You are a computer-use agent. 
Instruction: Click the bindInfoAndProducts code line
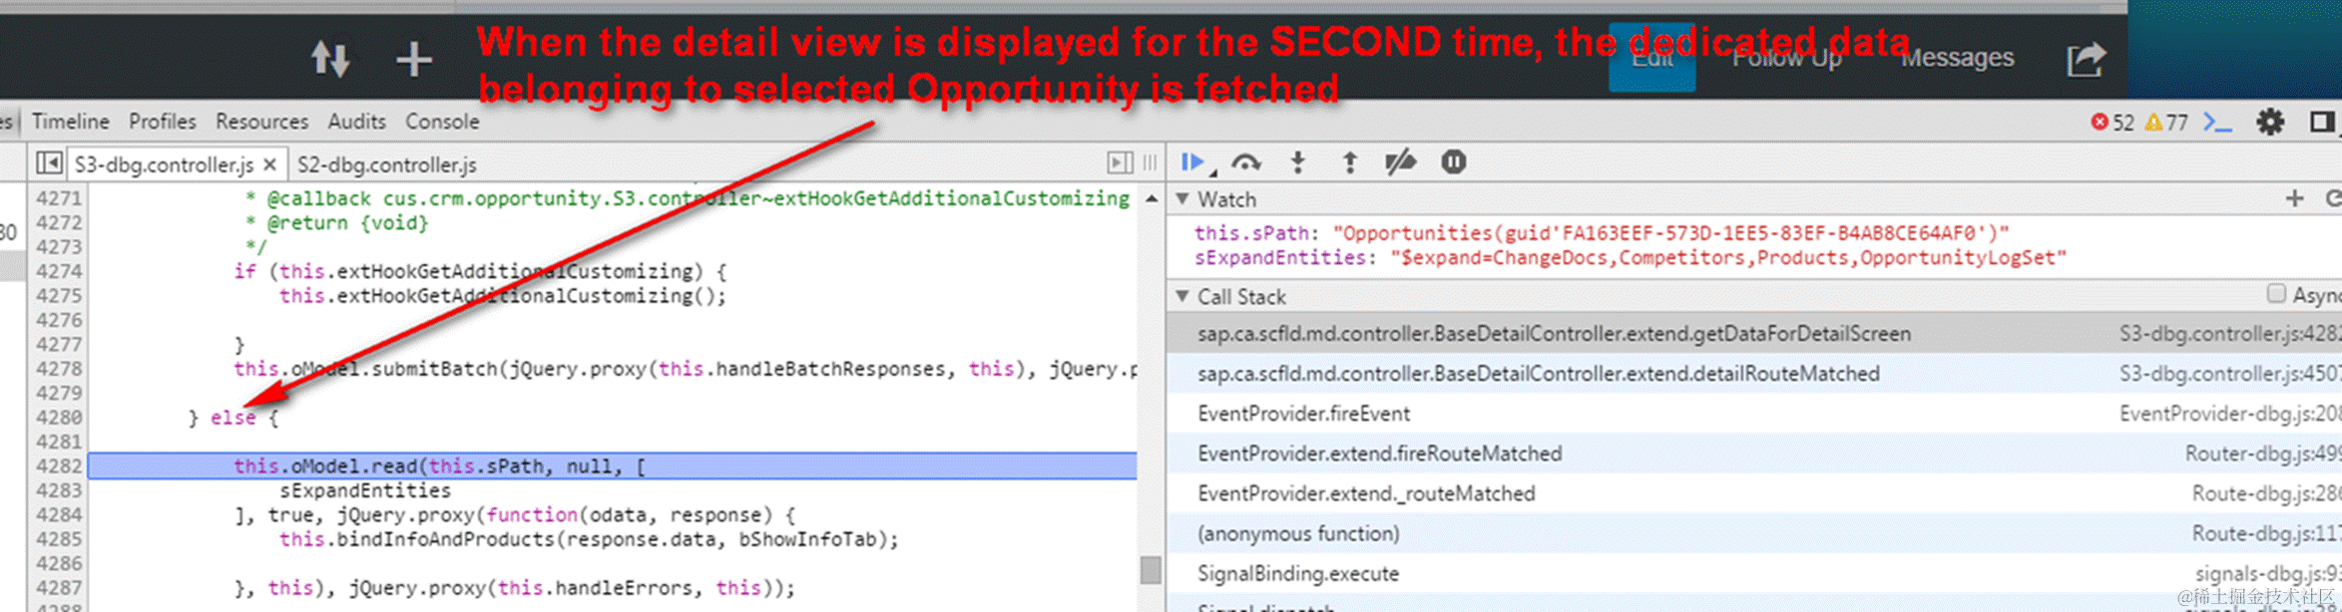coord(589,539)
